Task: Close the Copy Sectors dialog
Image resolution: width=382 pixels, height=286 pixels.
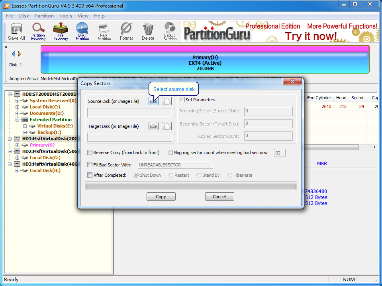Action: coord(292,81)
